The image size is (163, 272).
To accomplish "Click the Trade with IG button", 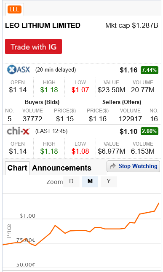I will [x=34, y=46].
